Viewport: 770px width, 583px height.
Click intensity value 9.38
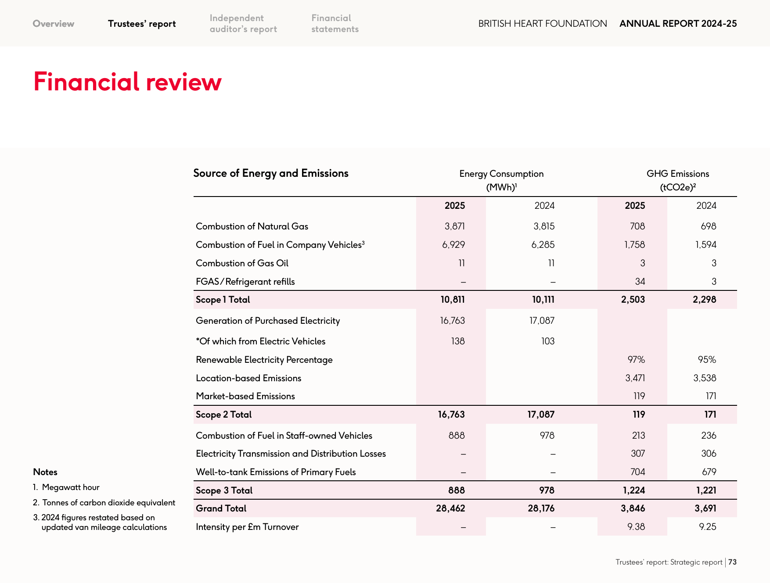pyautogui.click(x=637, y=527)
